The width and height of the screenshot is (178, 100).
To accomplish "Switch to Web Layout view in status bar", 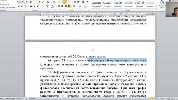I will click(x=157, y=98).
